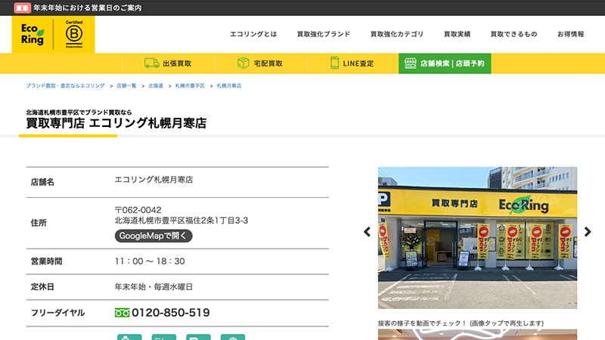The image size is (605, 340).
Task: Open the エコリングとは menu
Action: (253, 35)
